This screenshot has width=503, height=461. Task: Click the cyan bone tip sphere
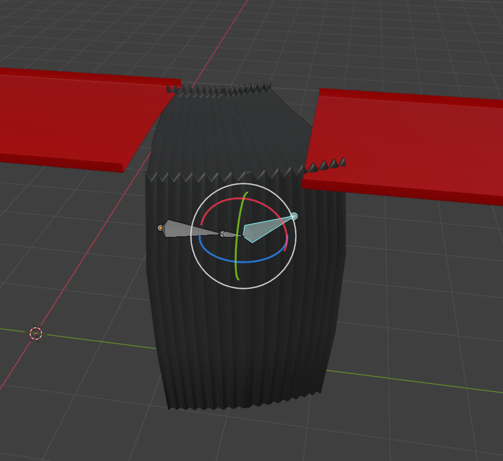tap(294, 216)
